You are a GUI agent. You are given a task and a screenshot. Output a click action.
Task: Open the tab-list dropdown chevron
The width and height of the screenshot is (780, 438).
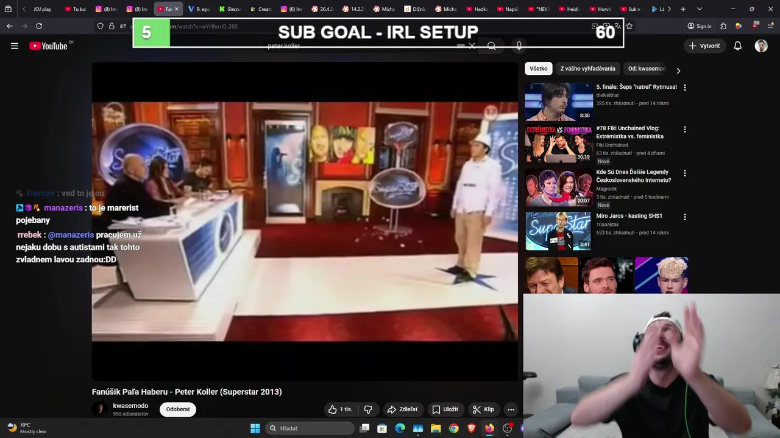coord(699,9)
